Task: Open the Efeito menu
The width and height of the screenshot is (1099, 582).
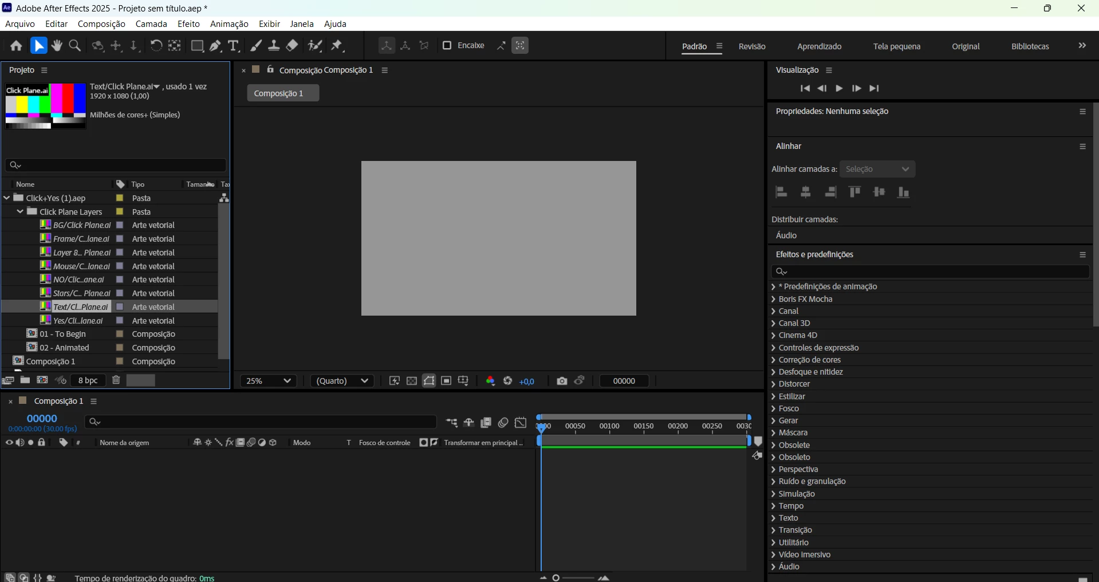Action: pyautogui.click(x=188, y=24)
